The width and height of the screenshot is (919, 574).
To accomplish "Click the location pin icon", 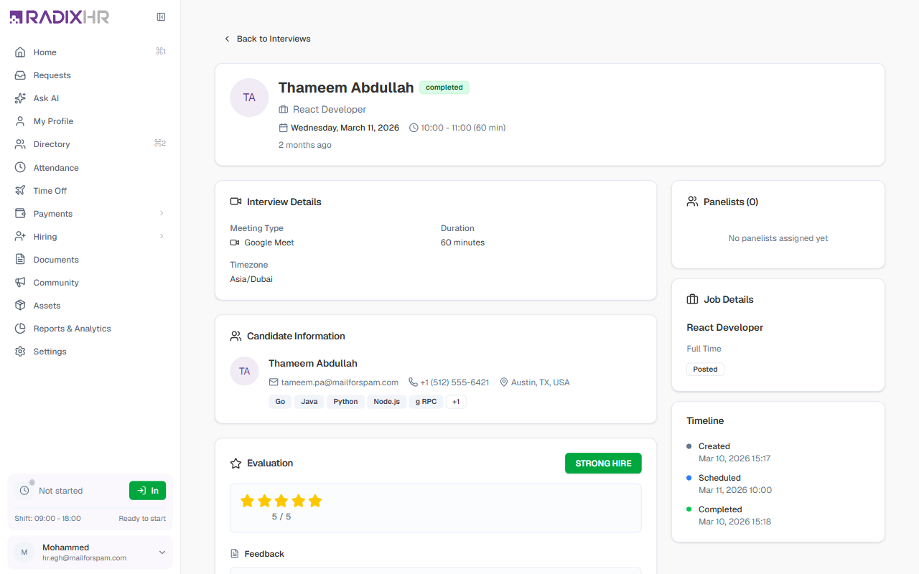I will 504,382.
